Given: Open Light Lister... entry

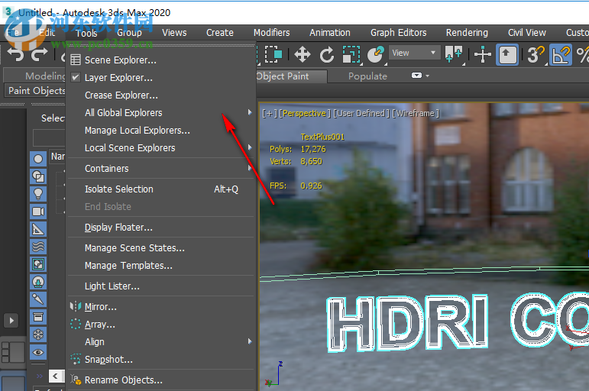Looking at the screenshot, I should coord(160,286).
